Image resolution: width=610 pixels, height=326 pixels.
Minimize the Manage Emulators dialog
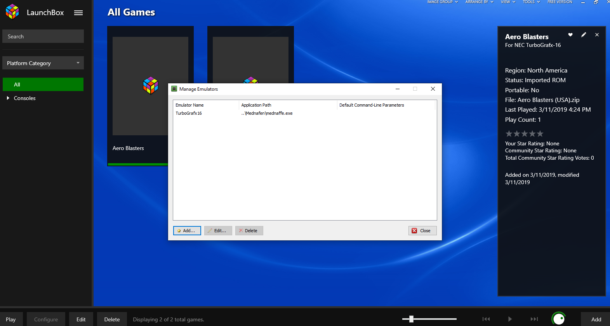pos(398,89)
